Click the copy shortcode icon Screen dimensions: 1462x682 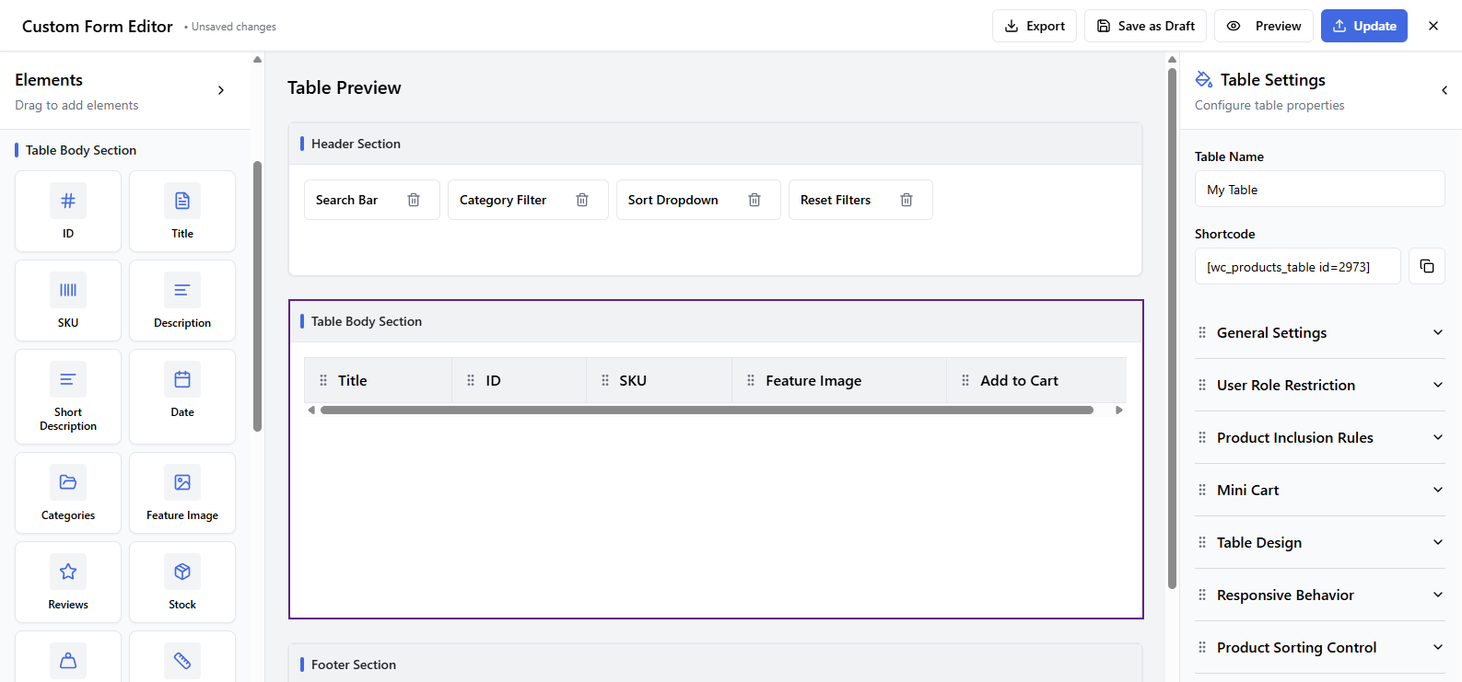tap(1426, 266)
